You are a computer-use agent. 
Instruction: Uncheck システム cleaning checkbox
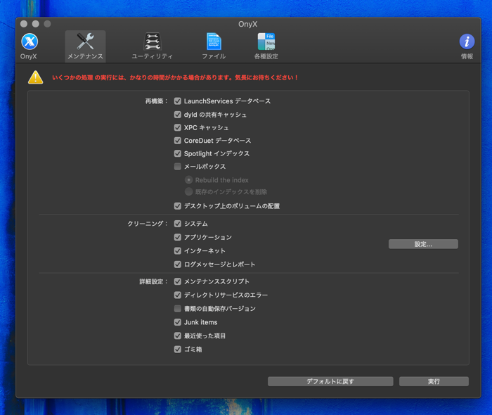(x=178, y=224)
